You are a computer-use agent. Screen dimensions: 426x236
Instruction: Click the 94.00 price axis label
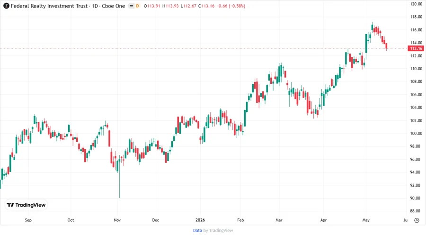tap(416, 172)
